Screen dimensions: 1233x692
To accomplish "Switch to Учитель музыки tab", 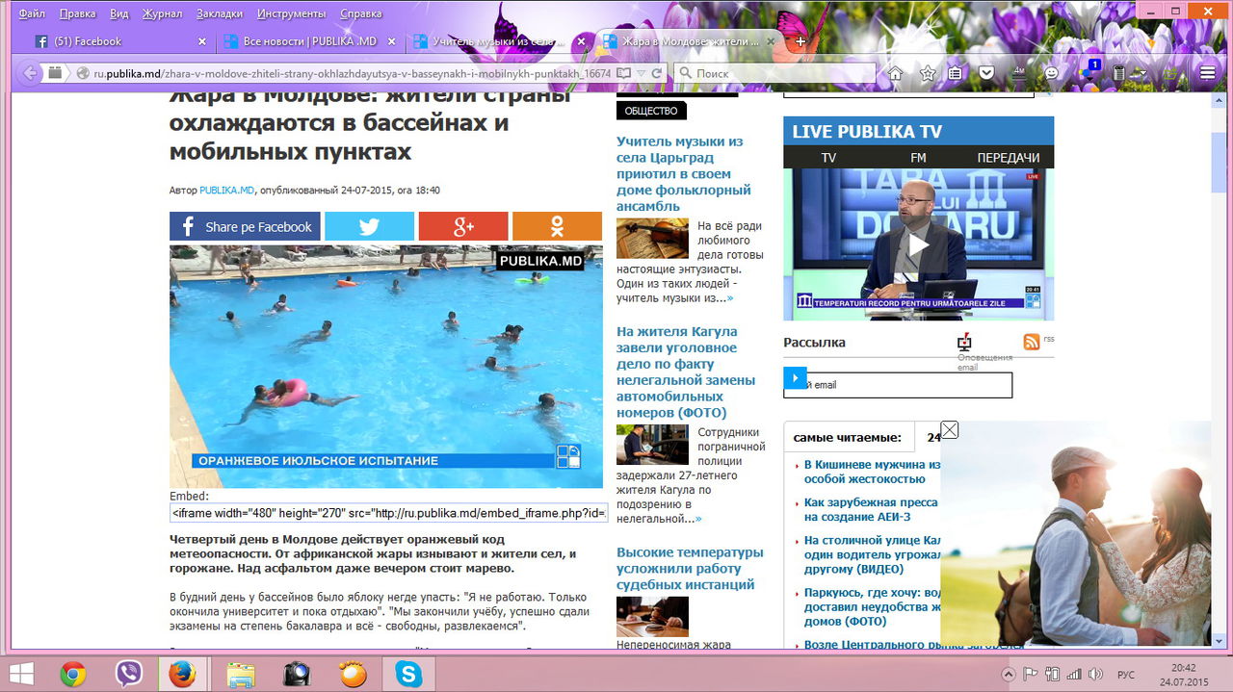I will (x=496, y=41).
